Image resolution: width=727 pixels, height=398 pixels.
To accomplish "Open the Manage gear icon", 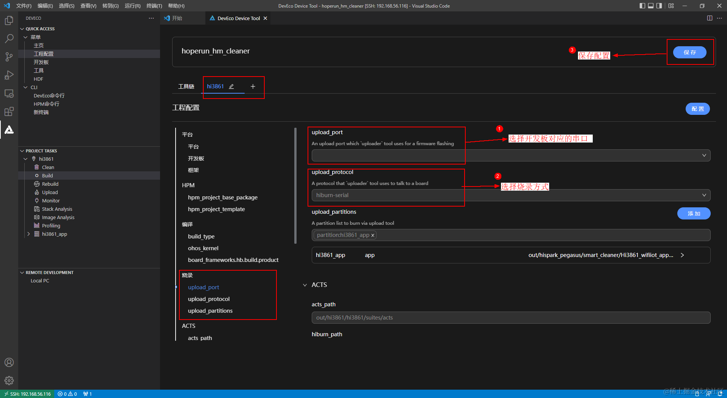I will click(x=9, y=380).
